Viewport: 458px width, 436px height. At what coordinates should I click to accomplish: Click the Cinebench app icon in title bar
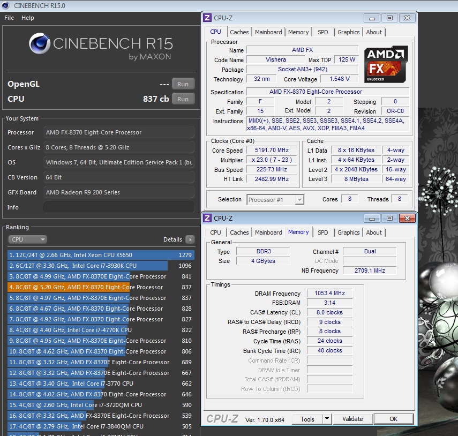pyautogui.click(x=6, y=5)
